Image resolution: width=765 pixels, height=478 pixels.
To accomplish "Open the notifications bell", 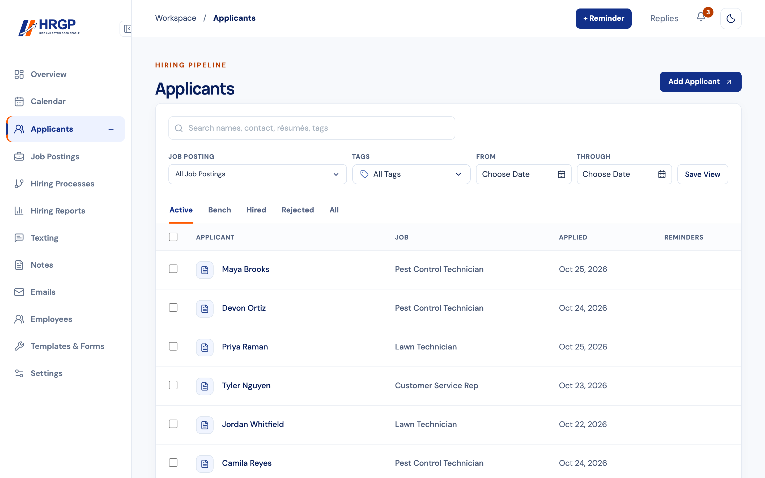I will pyautogui.click(x=701, y=17).
